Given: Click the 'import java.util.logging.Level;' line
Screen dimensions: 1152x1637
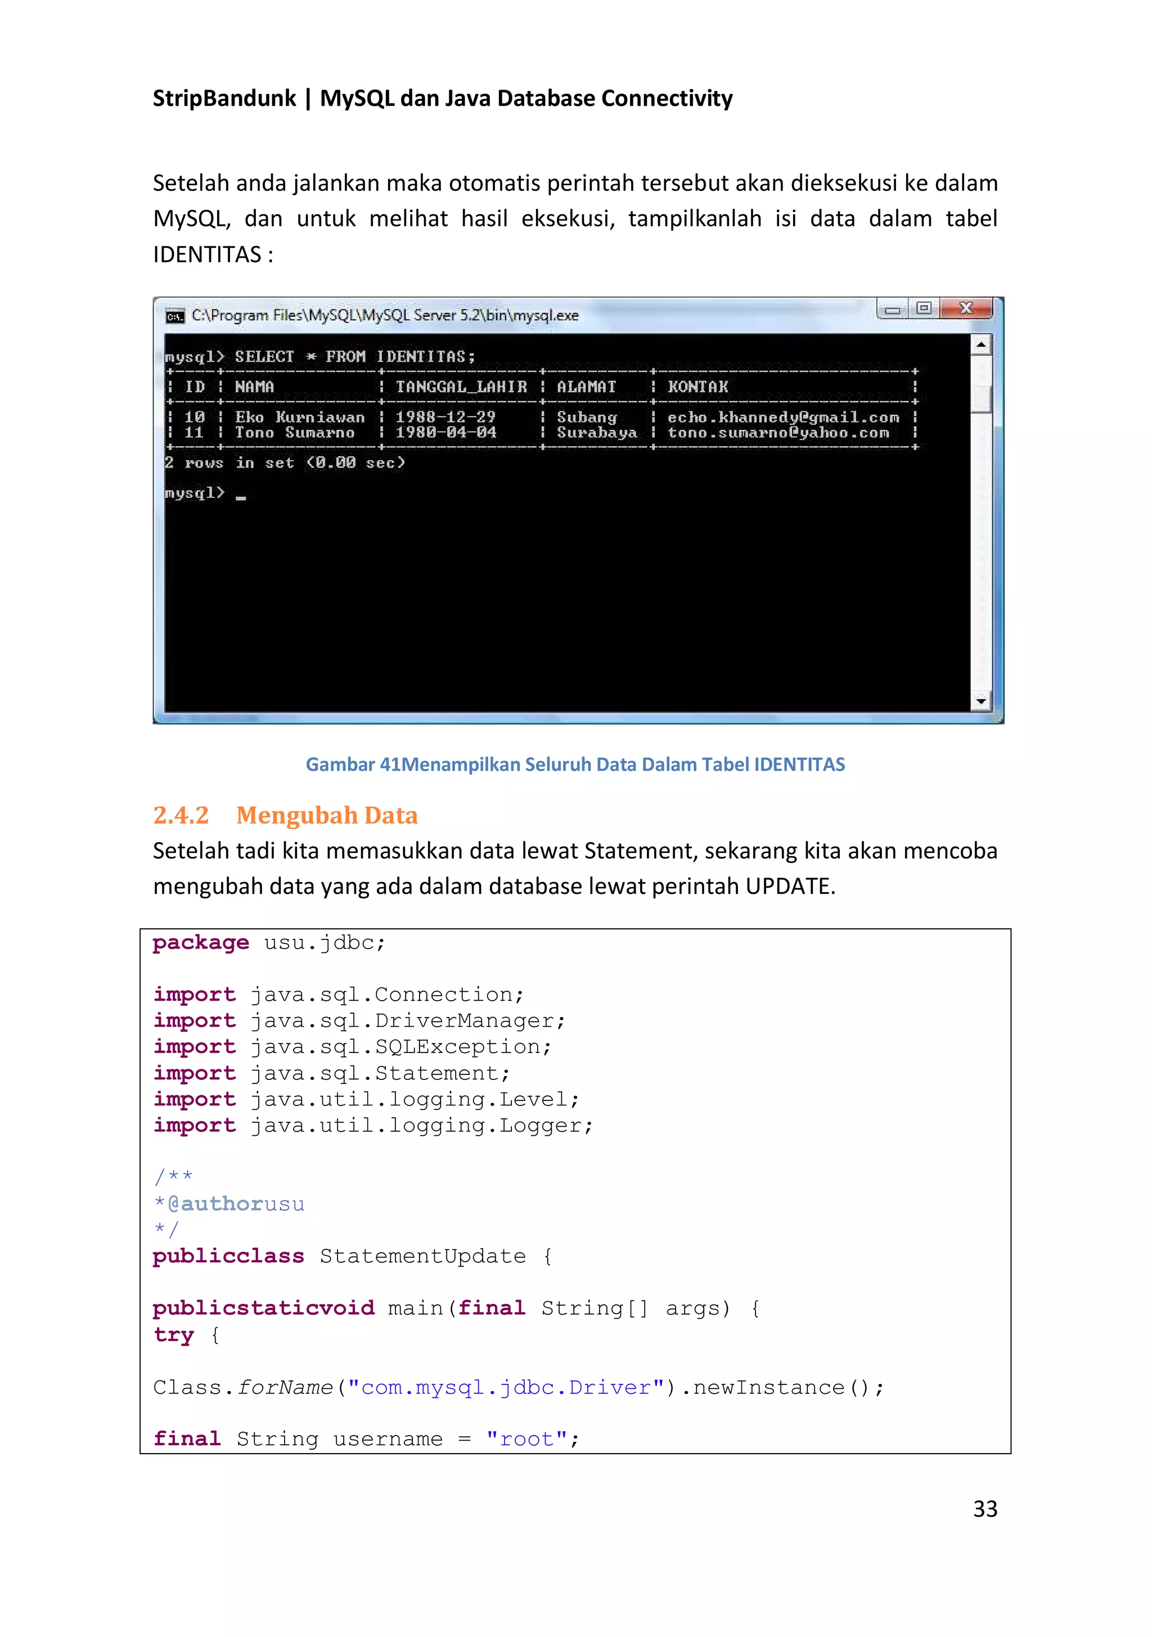Looking at the screenshot, I should point(366,1100).
